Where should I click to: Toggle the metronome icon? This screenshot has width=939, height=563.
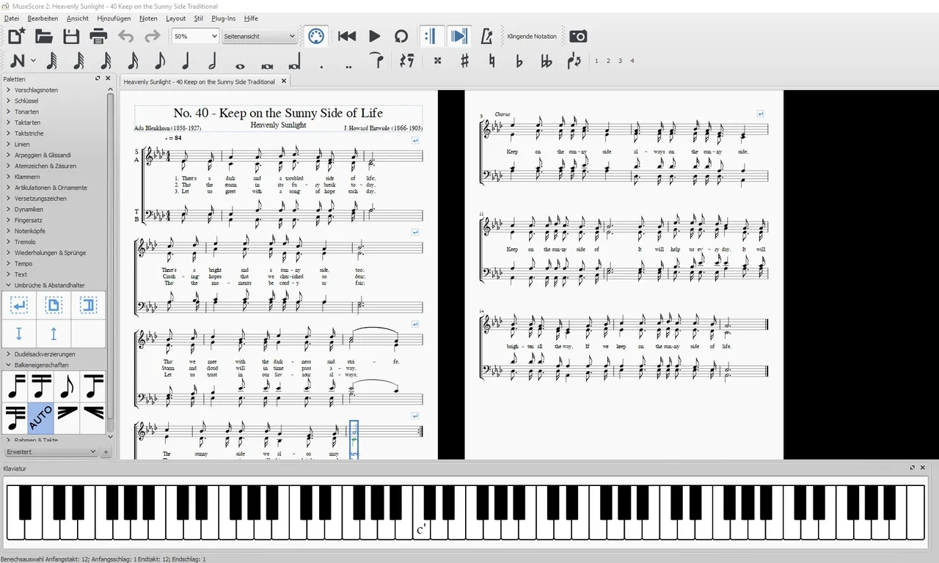coord(486,36)
